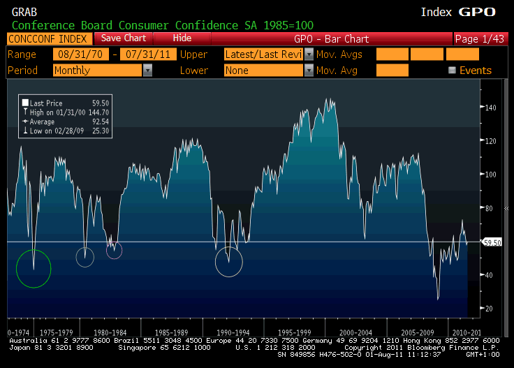Open the Upper Latest/Last Revi dropdown
Viewport: 514px width, 368px height.
(x=263, y=54)
